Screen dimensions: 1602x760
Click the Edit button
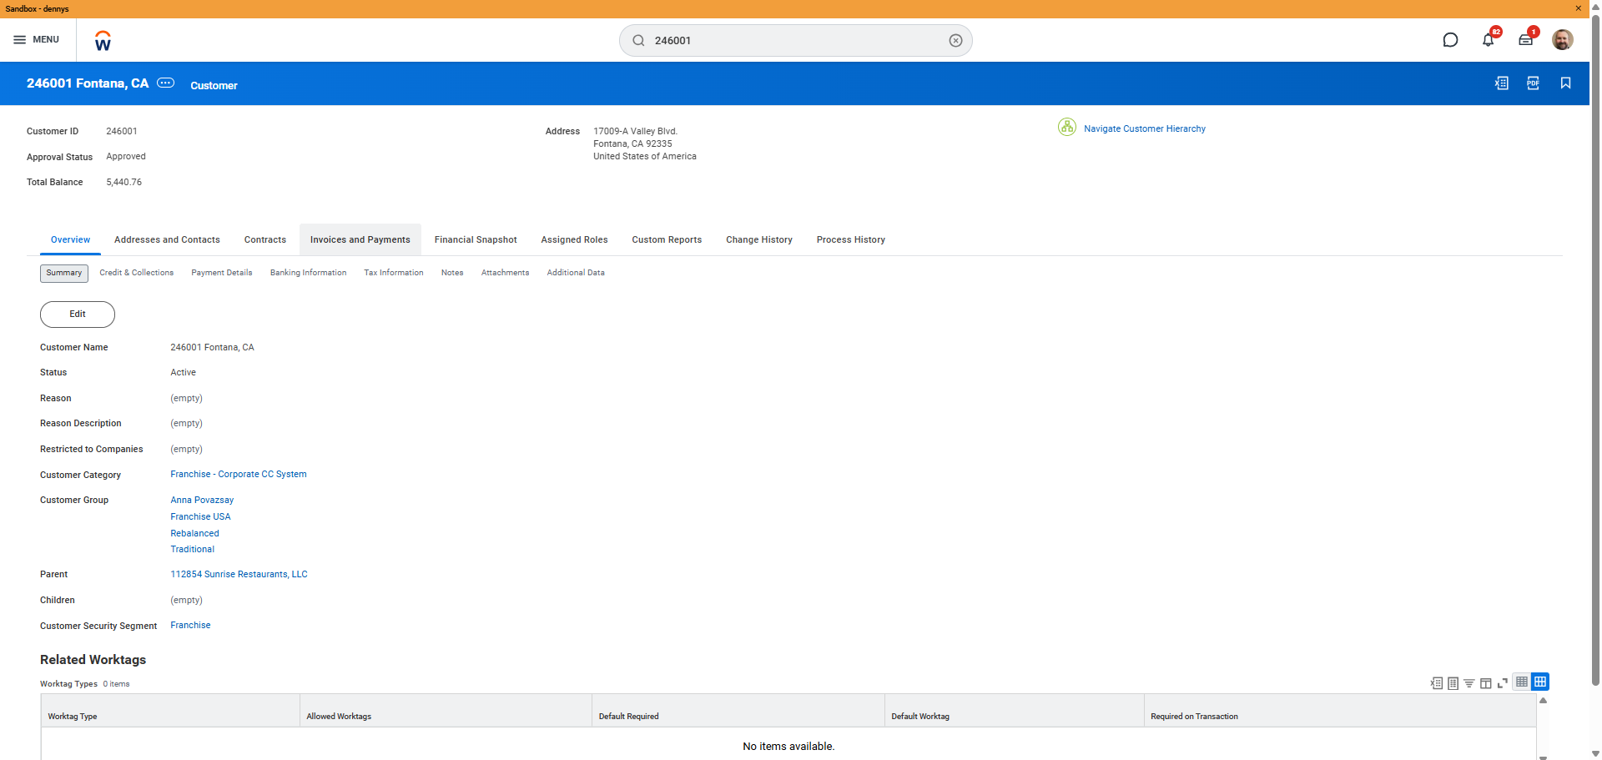click(x=78, y=315)
